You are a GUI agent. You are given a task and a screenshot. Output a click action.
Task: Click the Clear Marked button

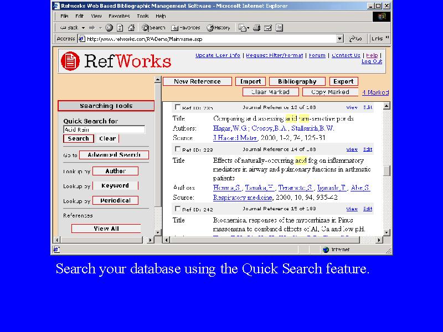pos(270,92)
